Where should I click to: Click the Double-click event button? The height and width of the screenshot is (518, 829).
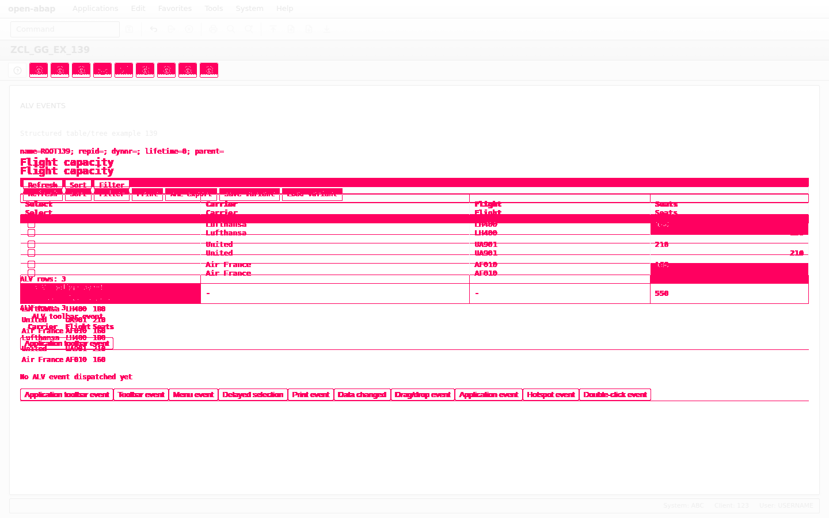(x=615, y=395)
